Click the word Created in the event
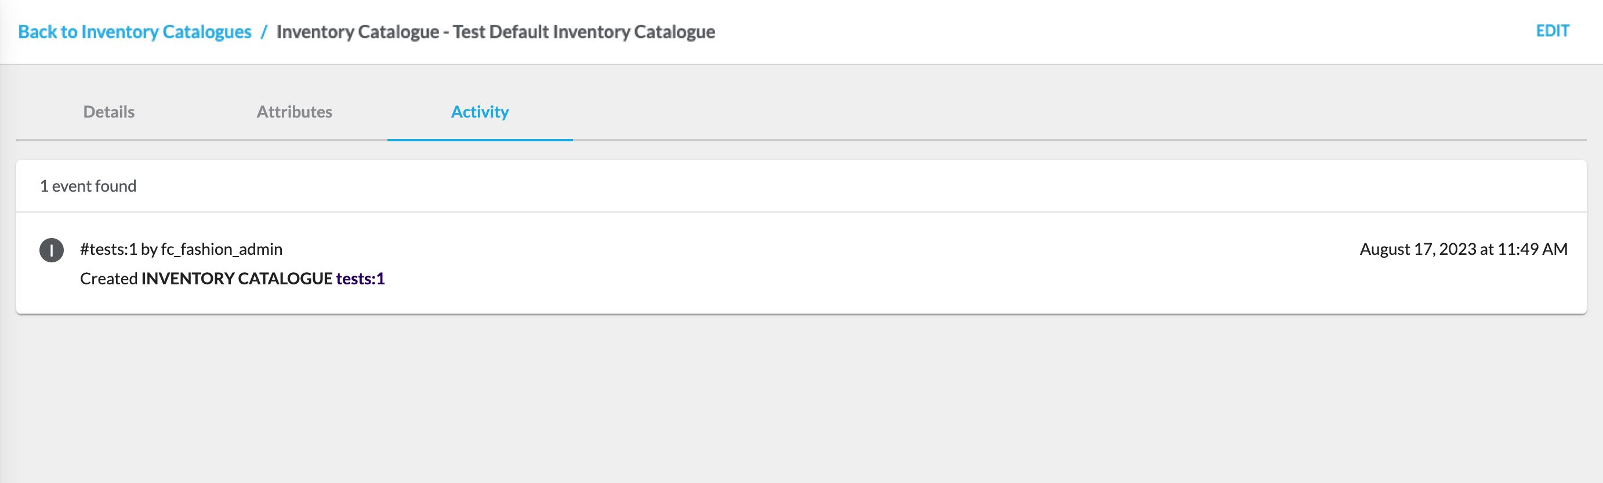The width and height of the screenshot is (1603, 483). 109,279
